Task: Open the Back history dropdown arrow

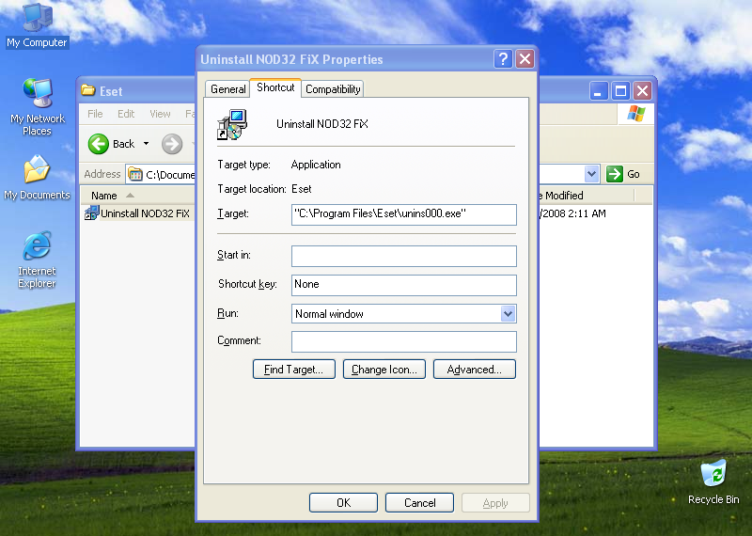Action: click(146, 144)
